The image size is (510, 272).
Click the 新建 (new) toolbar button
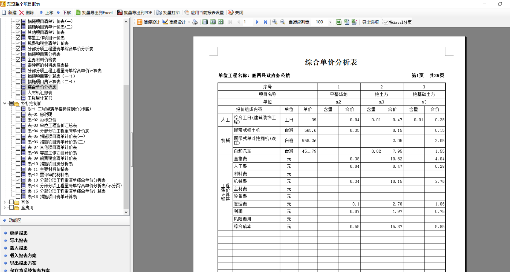(9, 13)
